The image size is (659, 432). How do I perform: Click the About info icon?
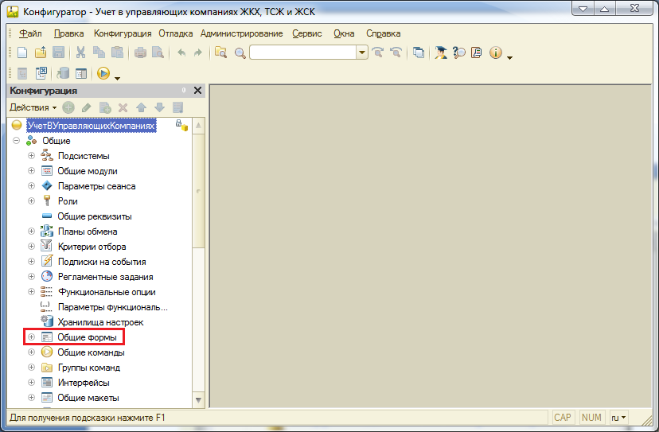(496, 53)
